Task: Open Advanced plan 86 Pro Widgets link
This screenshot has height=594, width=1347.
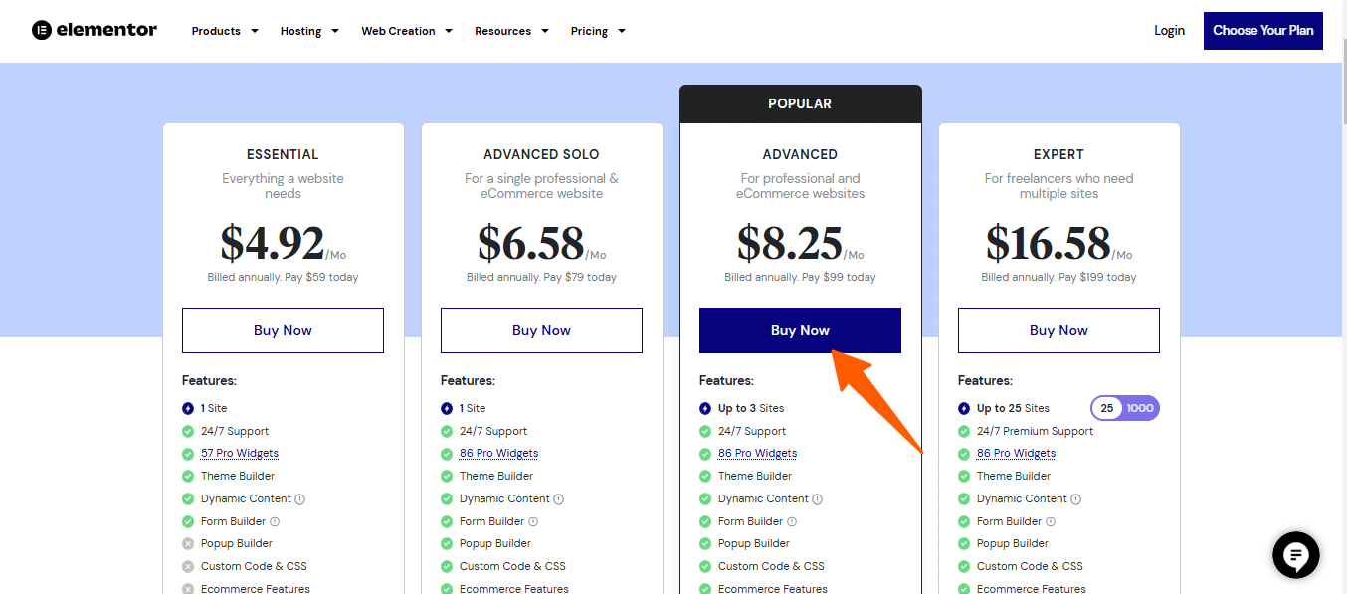Action: pos(757,453)
